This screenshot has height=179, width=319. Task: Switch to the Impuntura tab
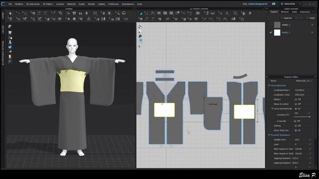(x=305, y=12)
